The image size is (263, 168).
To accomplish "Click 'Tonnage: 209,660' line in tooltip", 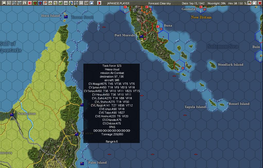I will 112,134.
